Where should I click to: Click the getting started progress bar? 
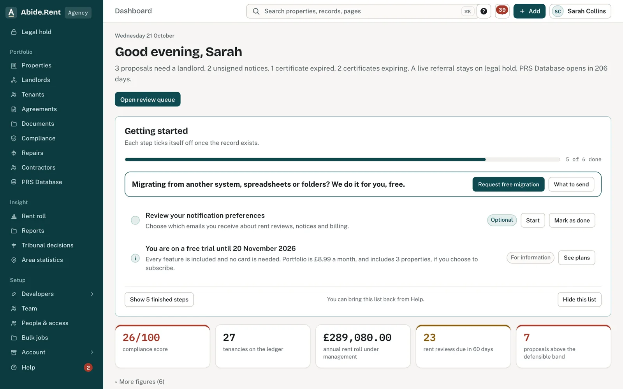point(342,159)
